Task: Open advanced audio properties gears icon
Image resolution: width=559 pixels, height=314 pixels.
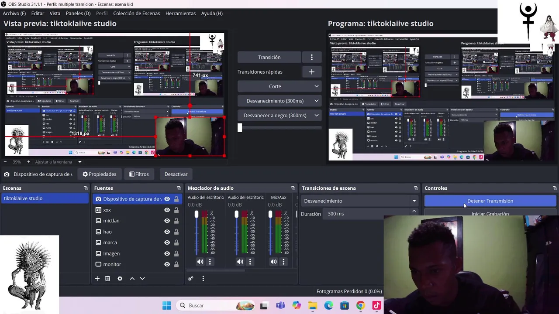Action: pos(190,278)
